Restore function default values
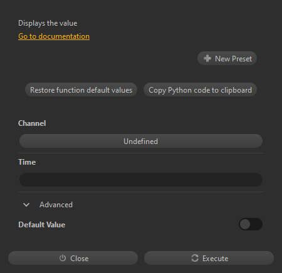This screenshot has width=282, height=273. tap(81, 90)
